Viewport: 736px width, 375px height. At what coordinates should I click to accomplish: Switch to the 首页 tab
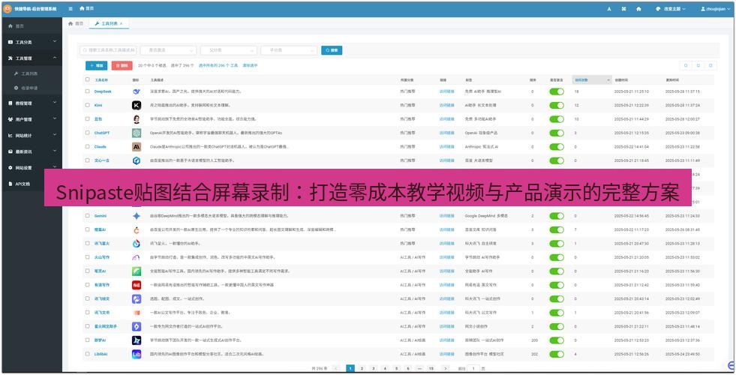coord(76,23)
